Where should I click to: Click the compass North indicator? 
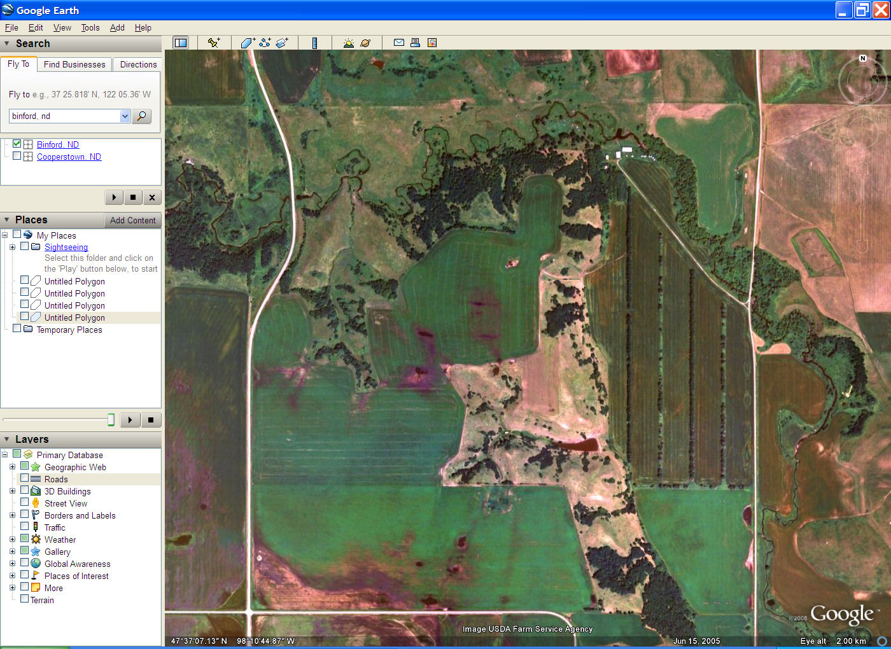(x=863, y=58)
